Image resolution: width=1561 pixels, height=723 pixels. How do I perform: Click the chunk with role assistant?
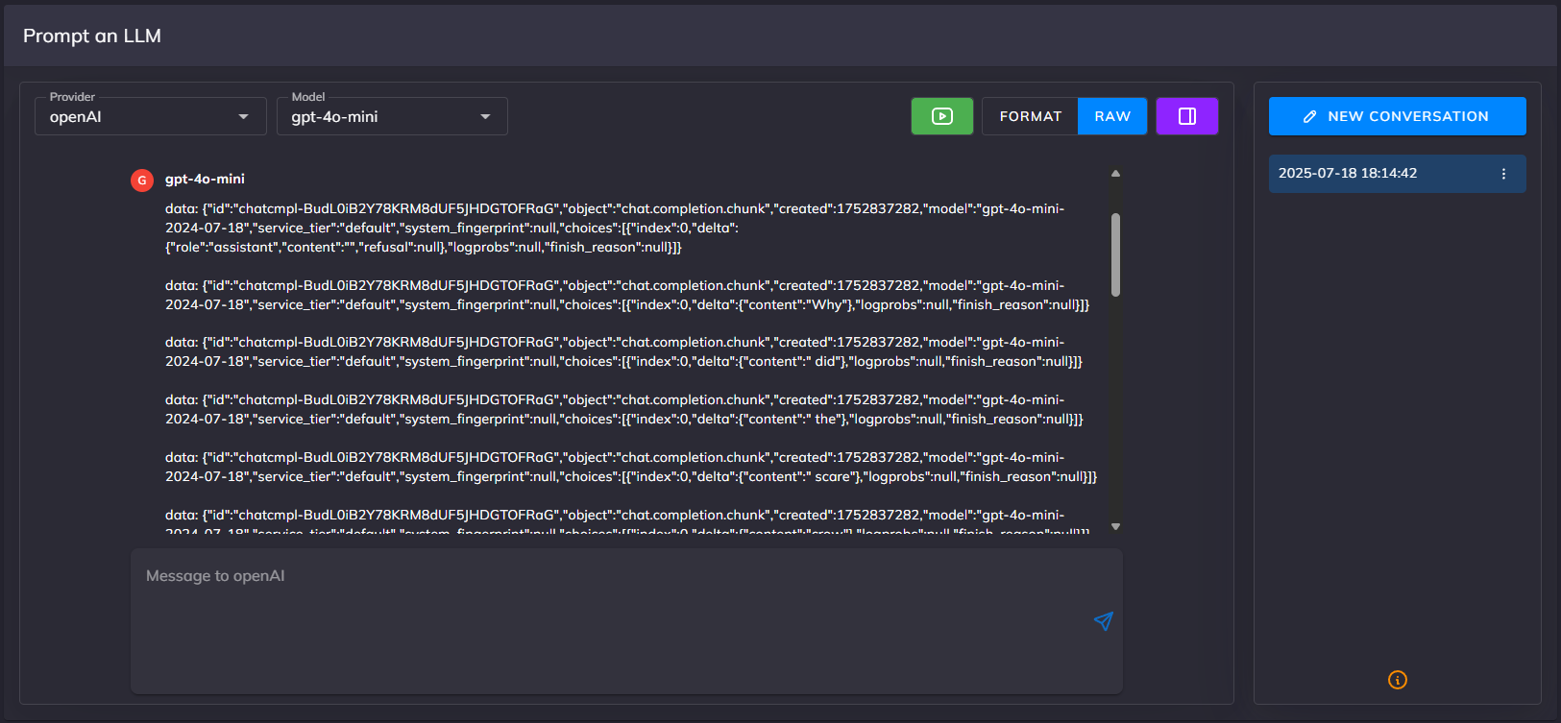point(615,228)
